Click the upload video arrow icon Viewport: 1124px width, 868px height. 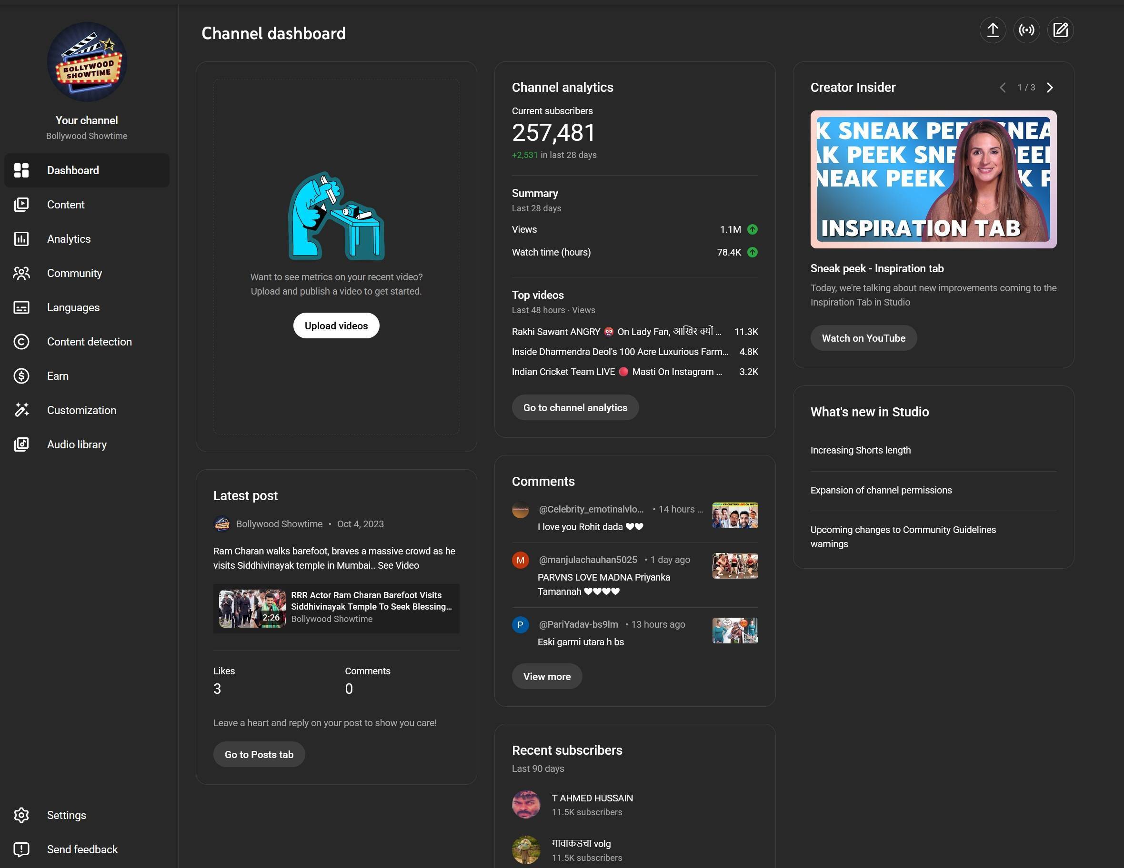point(992,30)
